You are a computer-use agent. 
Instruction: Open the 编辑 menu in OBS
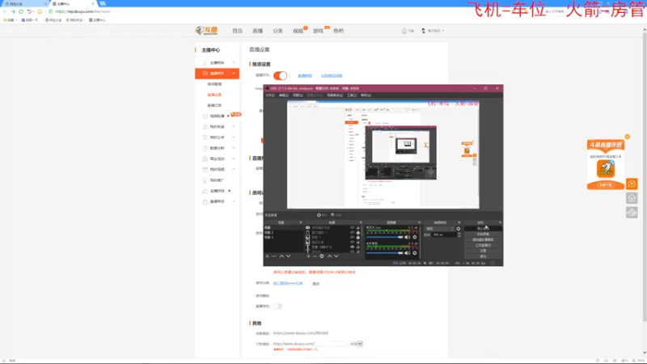284,95
